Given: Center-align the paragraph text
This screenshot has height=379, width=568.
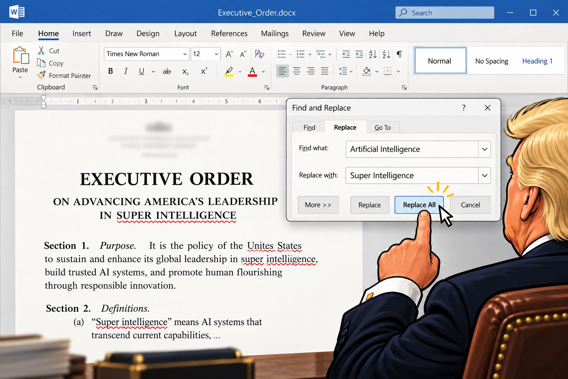Looking at the screenshot, I should click(297, 71).
